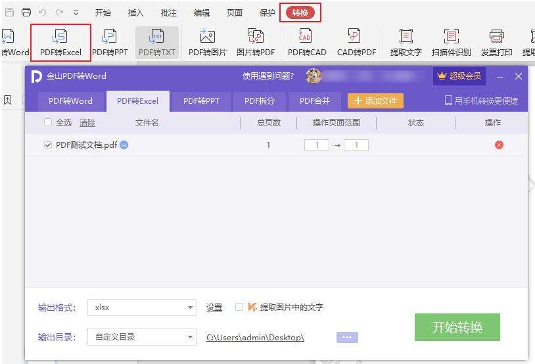This screenshot has width=535, height=364.
Task: Click the 总页数 column header
Action: (269, 122)
